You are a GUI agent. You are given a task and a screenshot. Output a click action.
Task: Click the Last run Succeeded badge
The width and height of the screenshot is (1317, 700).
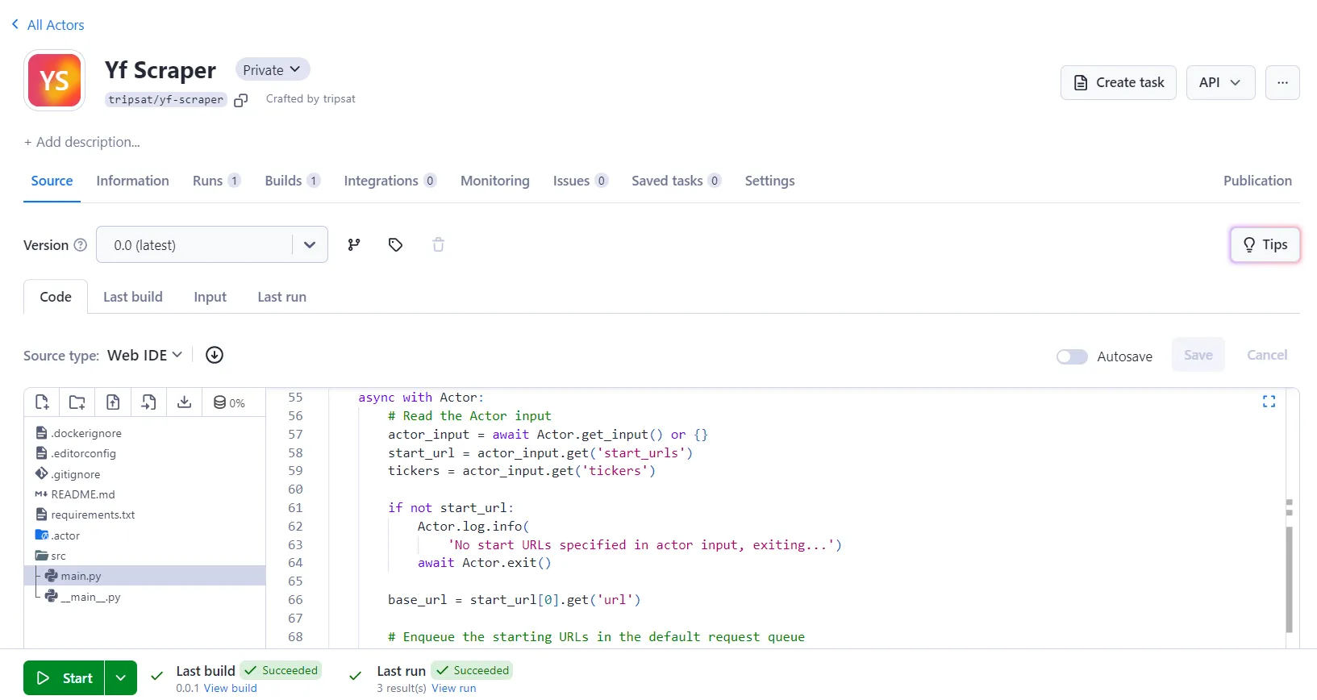472,670
